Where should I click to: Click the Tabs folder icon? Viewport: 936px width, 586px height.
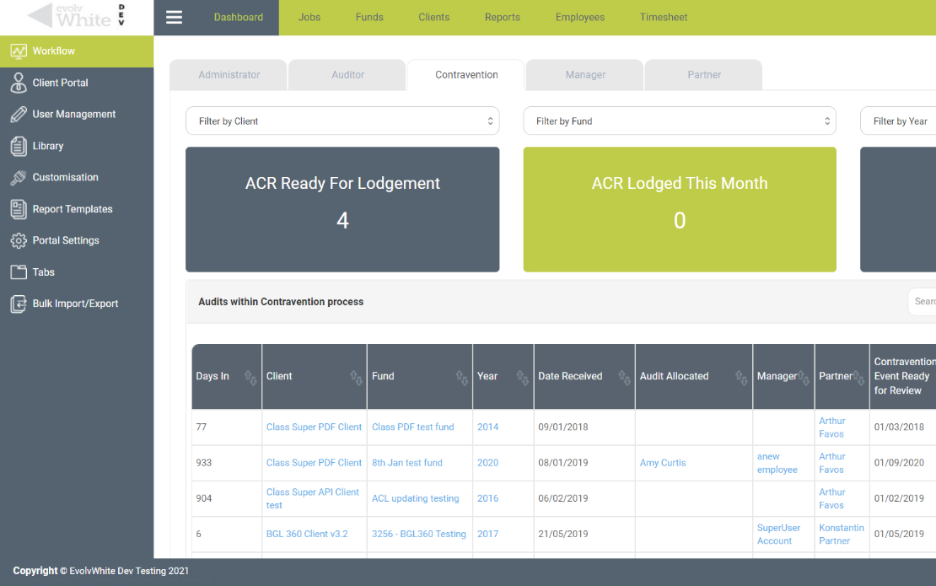tap(19, 272)
